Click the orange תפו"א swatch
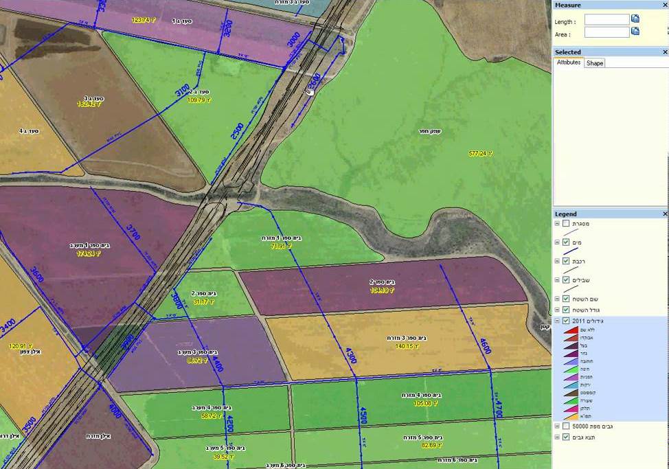The image size is (669, 469). pos(571,417)
